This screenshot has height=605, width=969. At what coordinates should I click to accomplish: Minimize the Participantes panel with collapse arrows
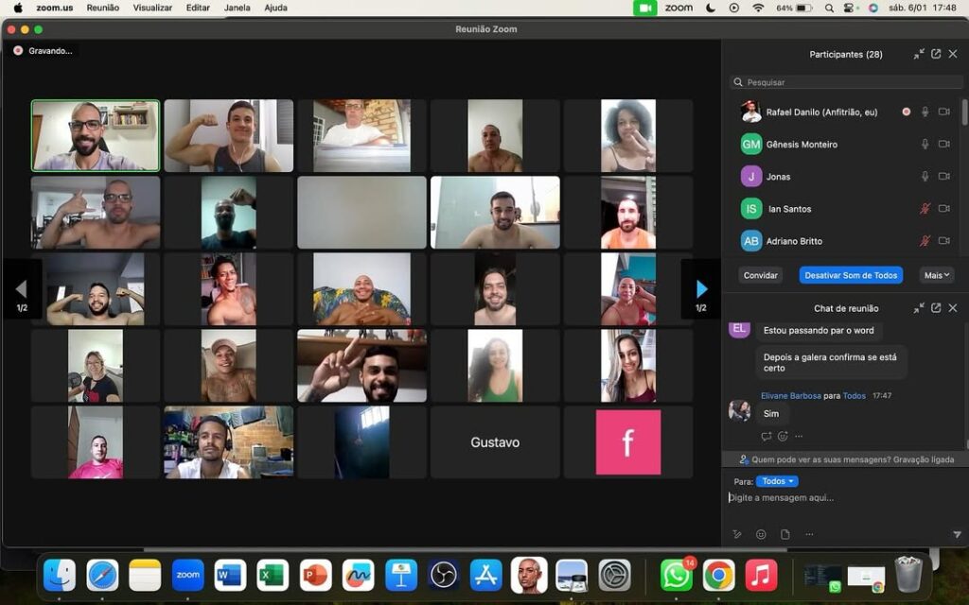click(x=919, y=54)
